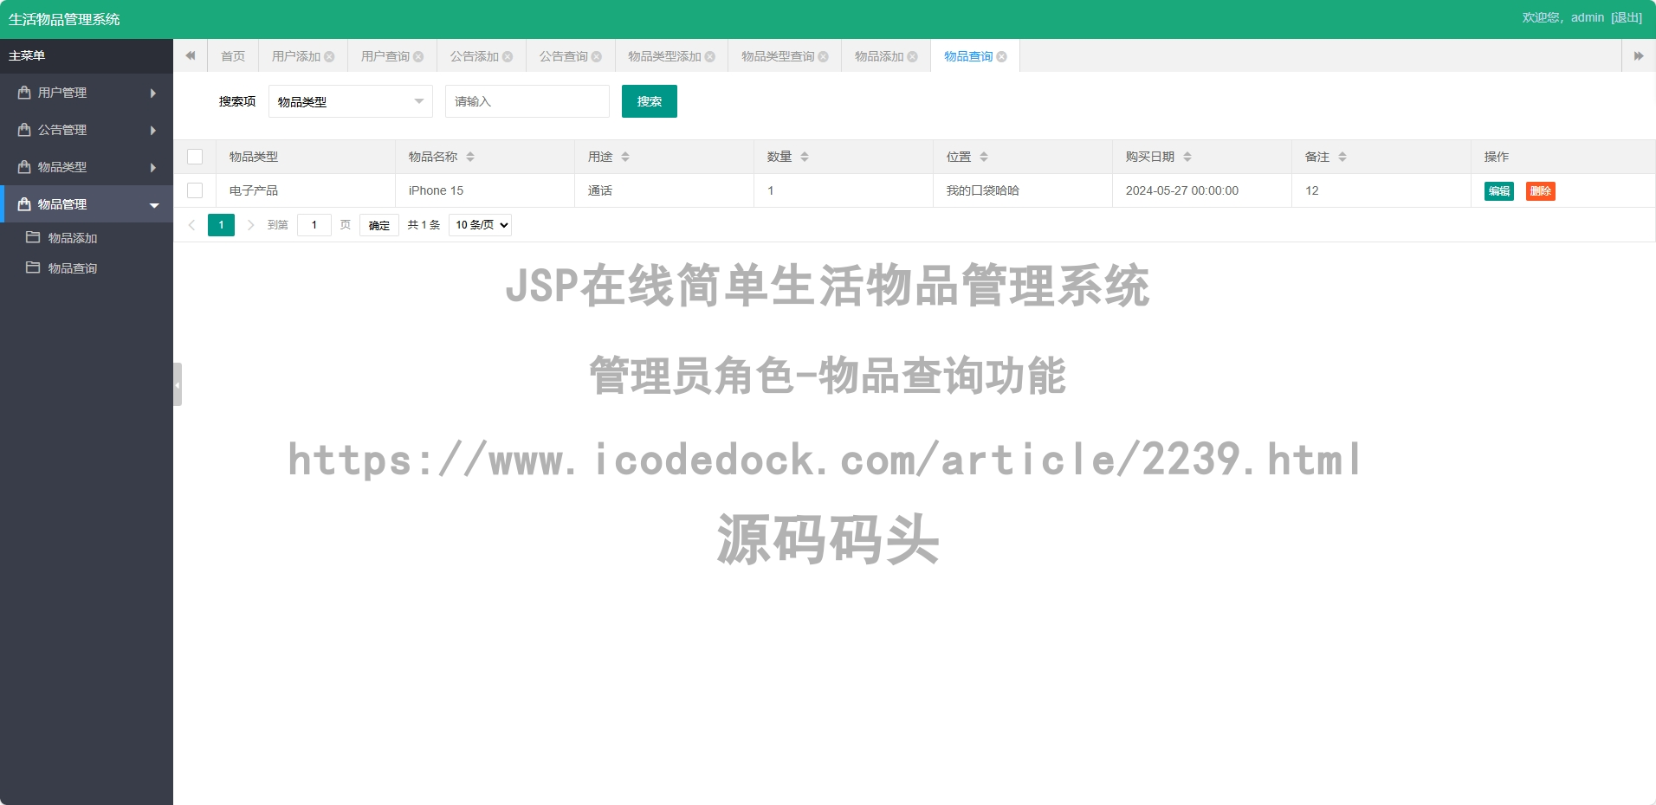Switch to the 物品添加 tab
Screen dimensions: 1656x805
879,56
